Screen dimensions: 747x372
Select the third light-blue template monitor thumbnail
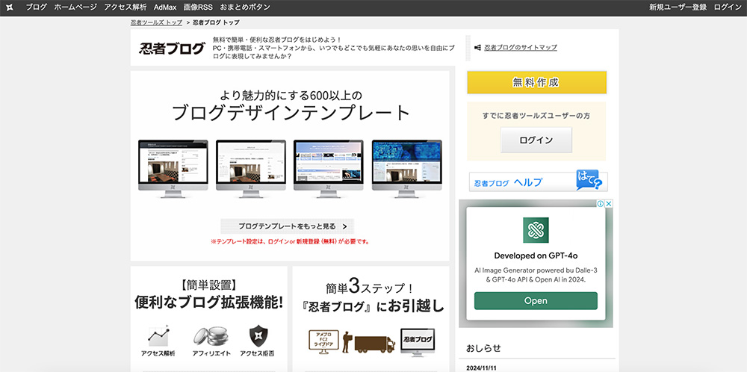click(328, 169)
